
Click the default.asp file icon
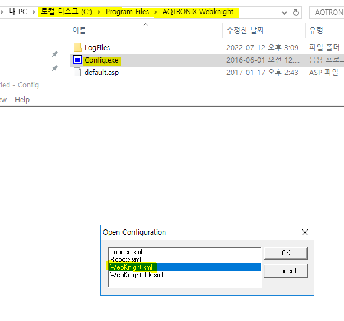[x=77, y=72]
